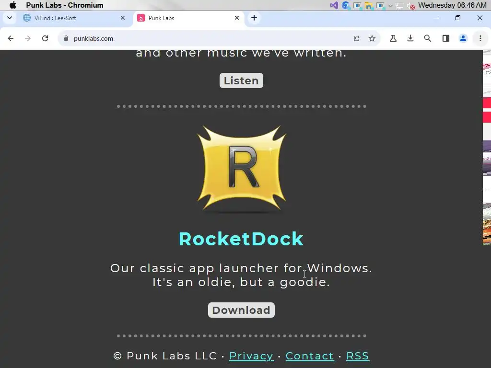Open the RocketDock heading link
Screen dimensions: 491x368
[241, 239]
